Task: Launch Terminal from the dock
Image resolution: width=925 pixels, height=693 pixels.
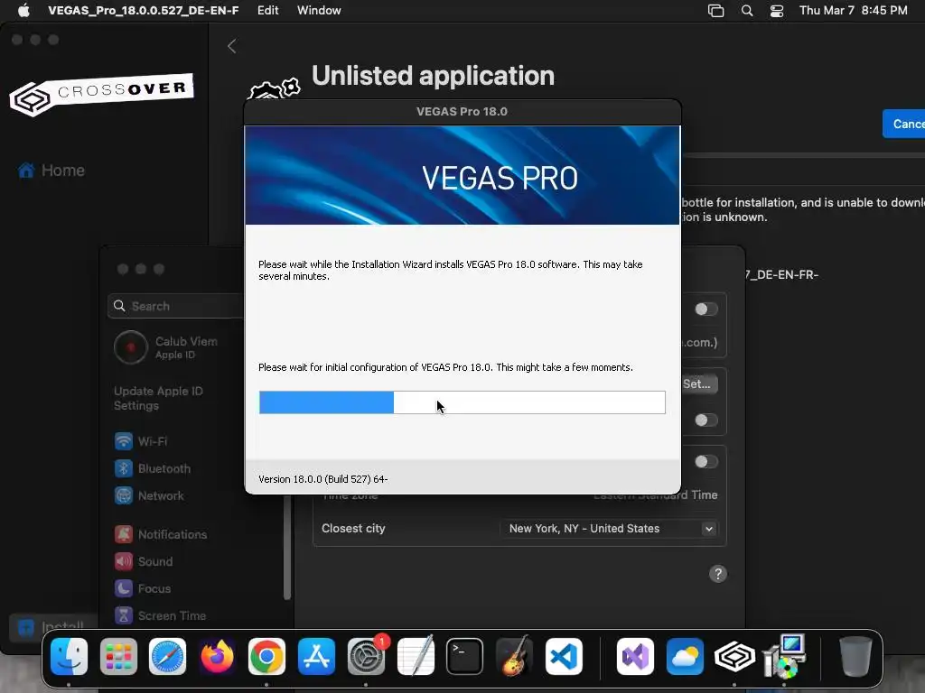Action: tap(465, 656)
